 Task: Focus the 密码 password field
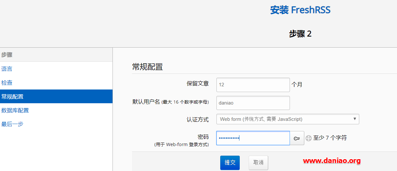pyautogui.click(x=253, y=138)
